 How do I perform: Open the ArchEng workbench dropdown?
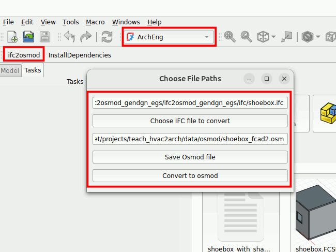169,37
